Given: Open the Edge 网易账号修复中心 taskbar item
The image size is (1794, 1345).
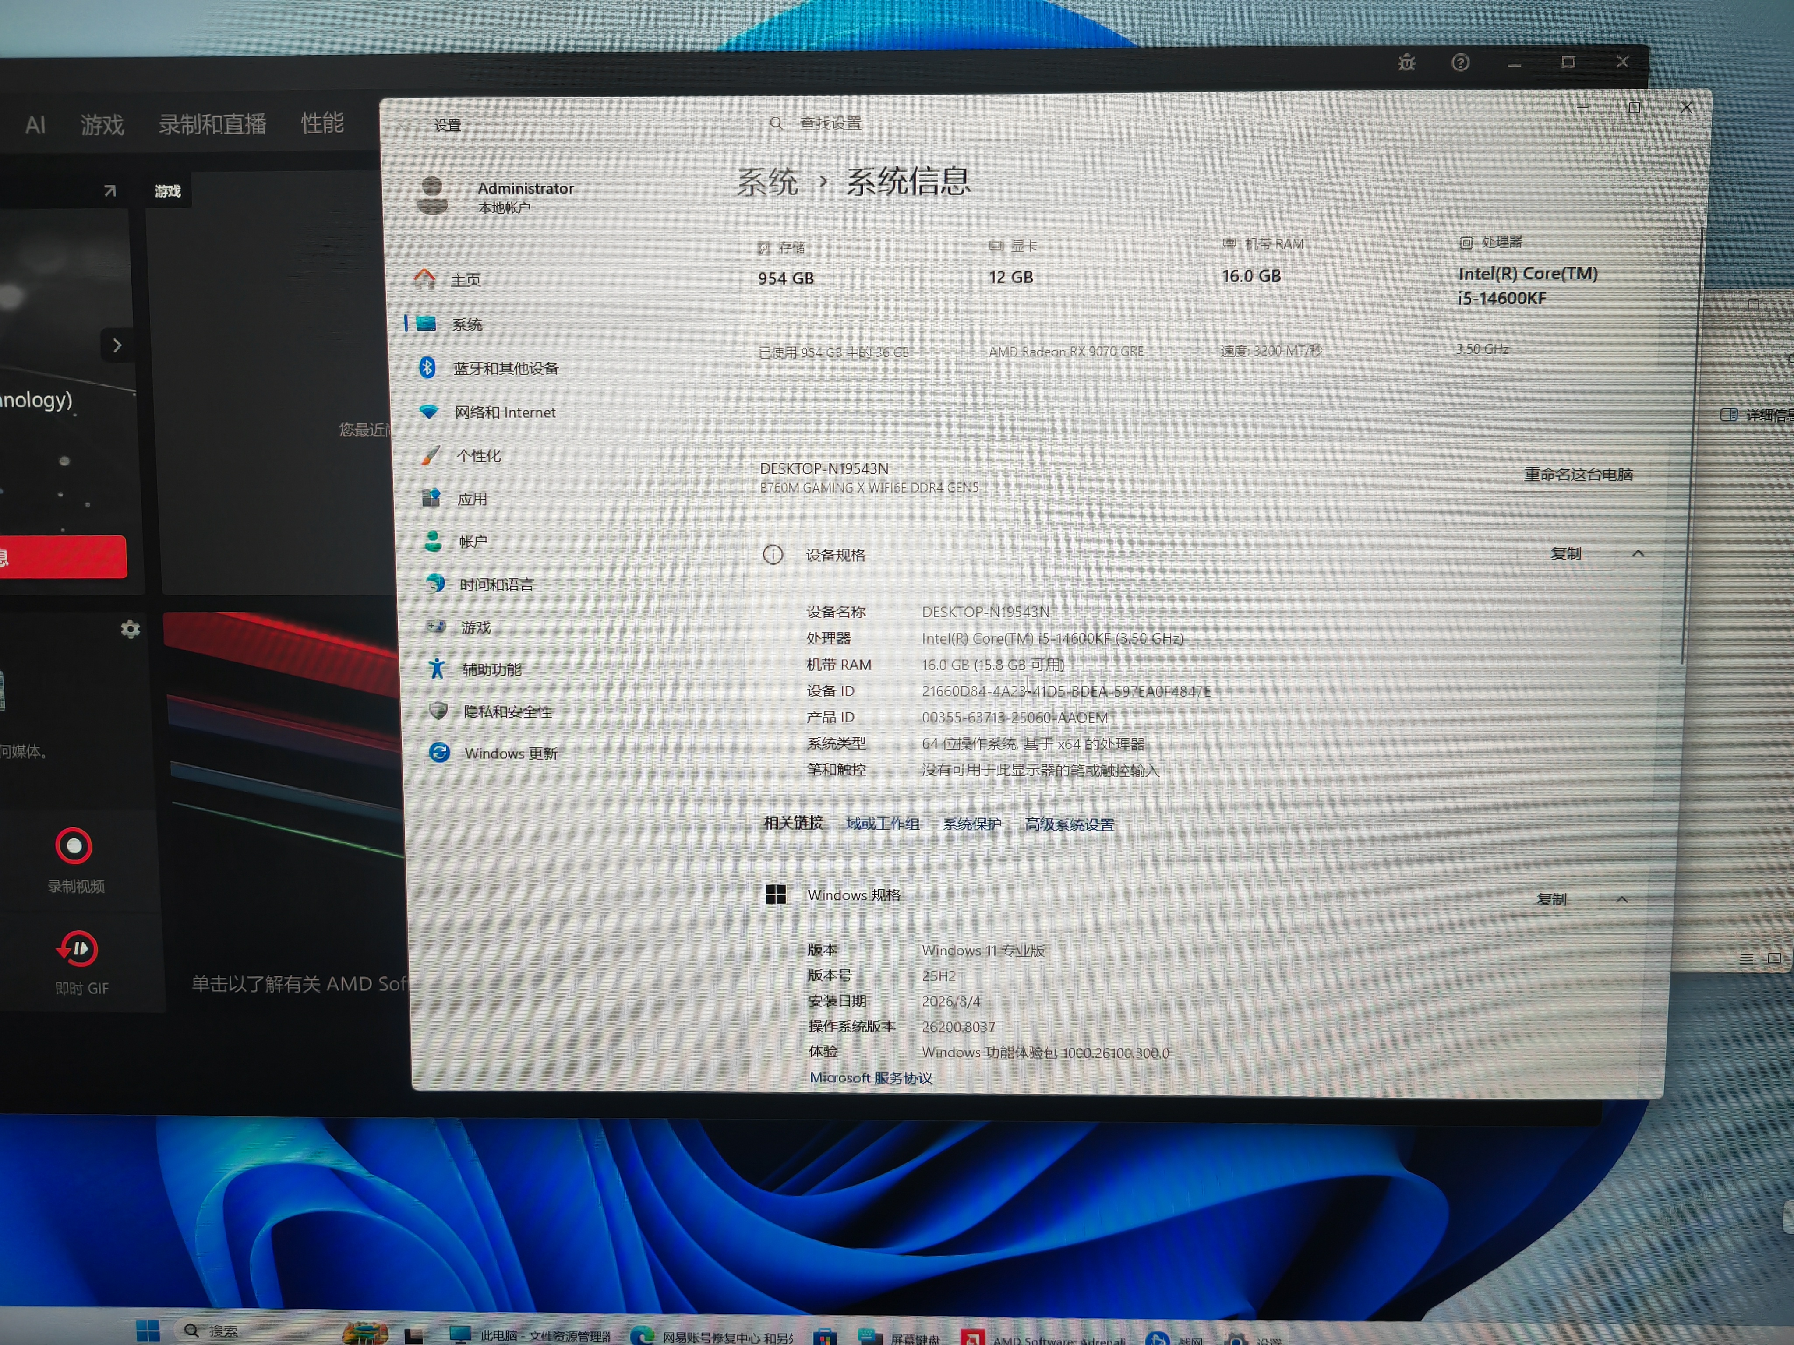Looking at the screenshot, I should [711, 1336].
